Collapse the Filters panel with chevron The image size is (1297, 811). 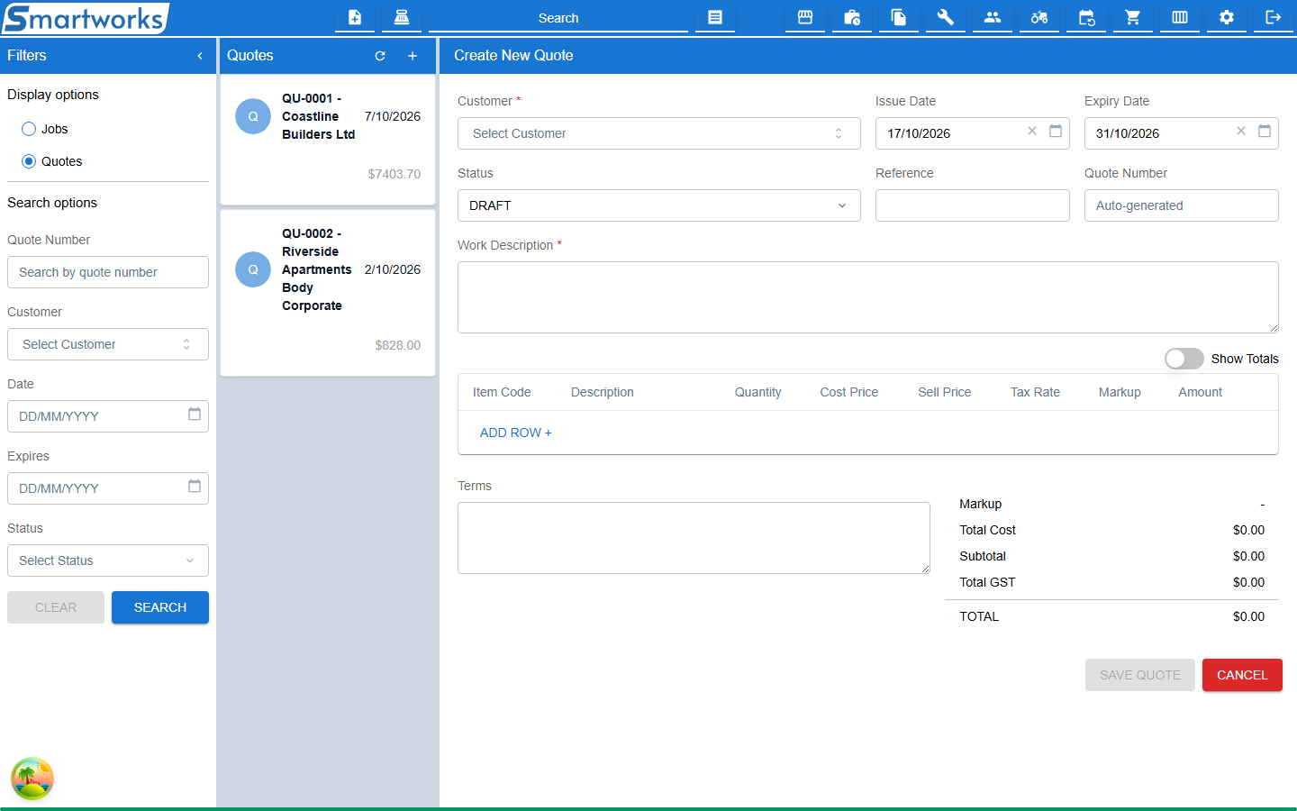point(200,56)
